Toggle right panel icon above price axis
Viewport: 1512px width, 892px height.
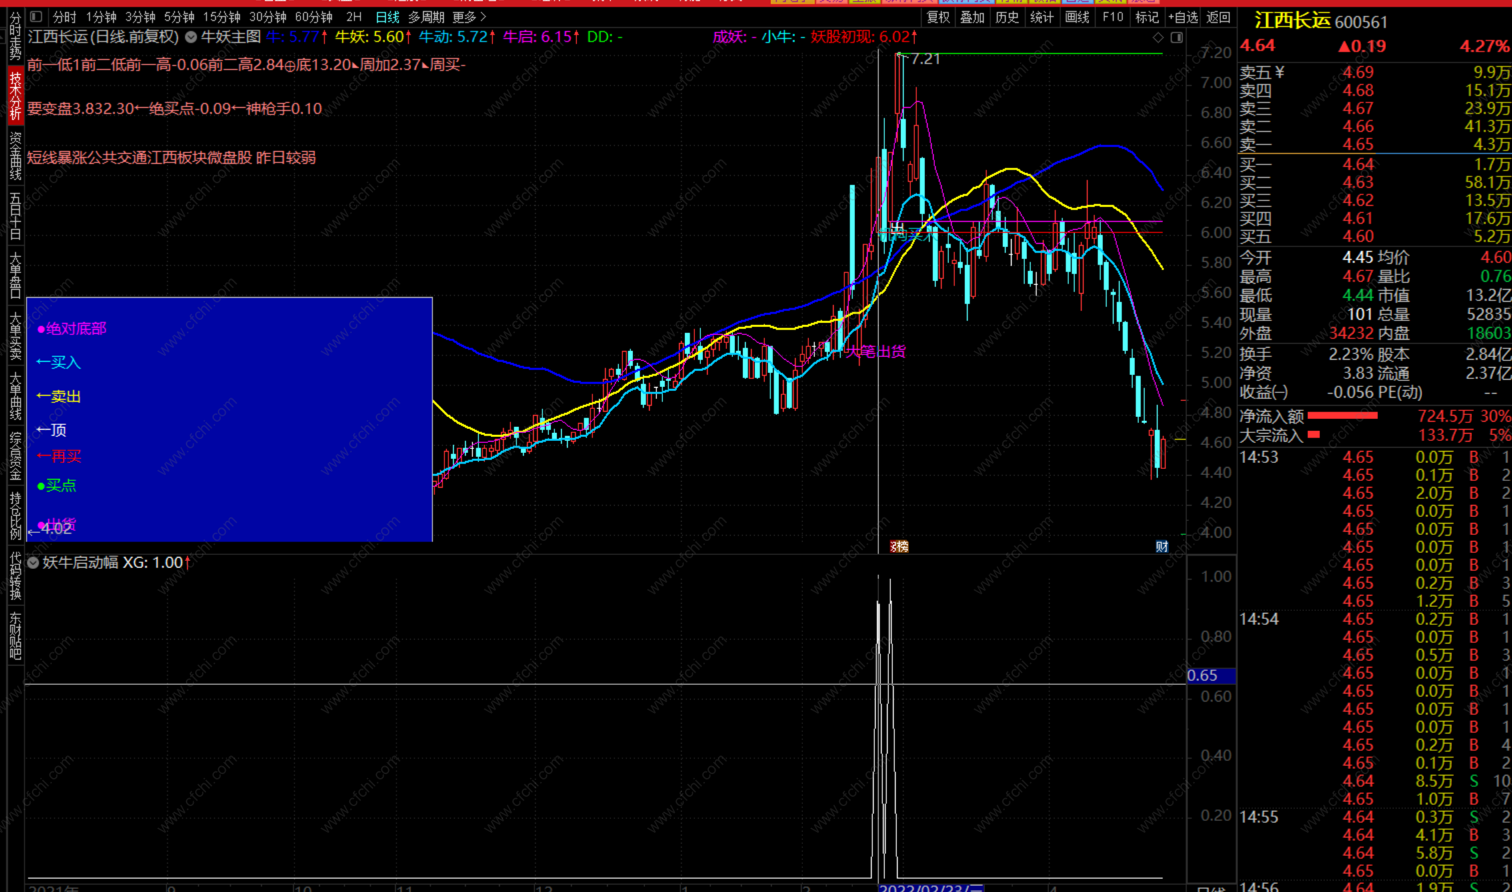[x=1177, y=37]
